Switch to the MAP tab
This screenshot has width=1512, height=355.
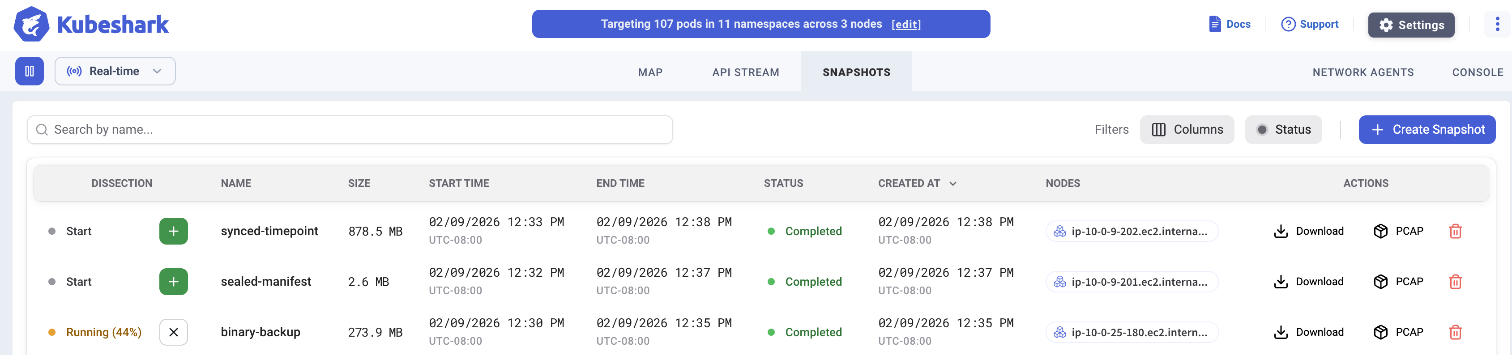tap(650, 72)
